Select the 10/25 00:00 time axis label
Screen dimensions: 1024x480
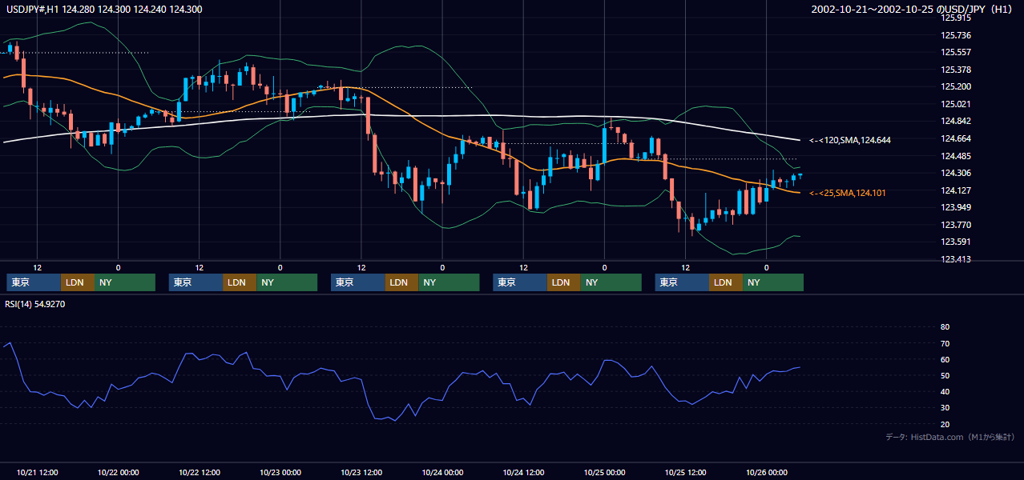(x=604, y=472)
